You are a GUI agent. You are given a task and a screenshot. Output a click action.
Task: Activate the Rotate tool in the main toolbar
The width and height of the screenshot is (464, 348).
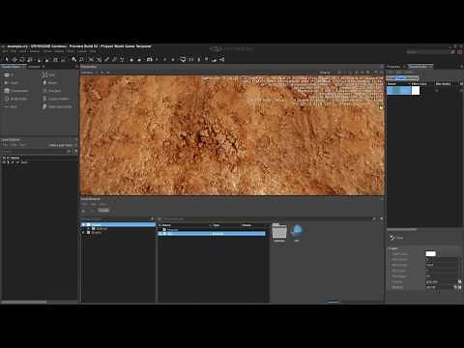21,59
